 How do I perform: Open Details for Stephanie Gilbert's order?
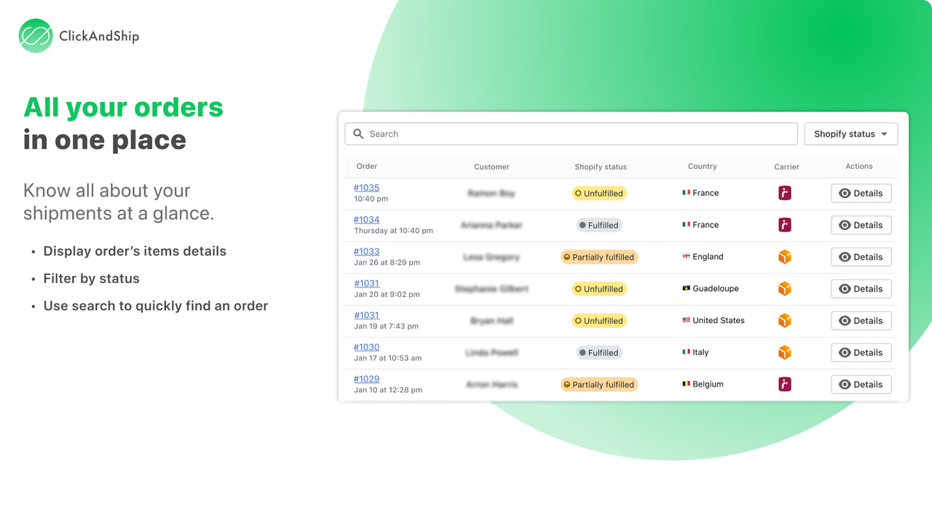[x=861, y=288]
